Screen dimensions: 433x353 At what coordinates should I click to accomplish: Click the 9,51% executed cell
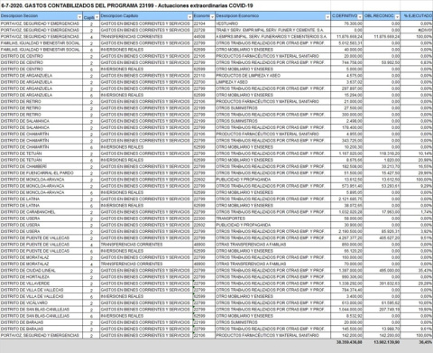[x=417, y=237]
